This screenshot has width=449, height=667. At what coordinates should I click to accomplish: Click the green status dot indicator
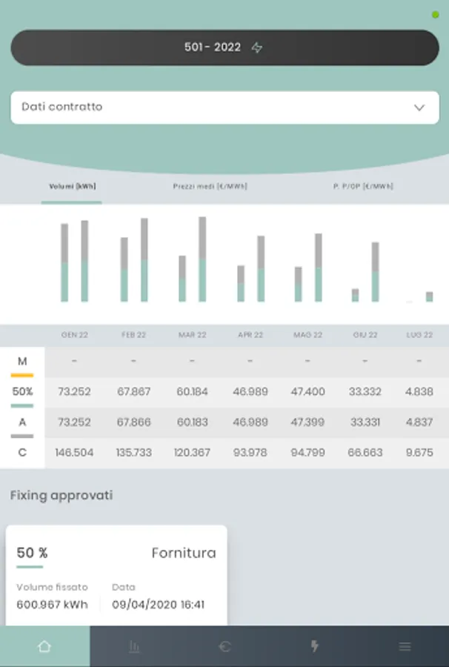(x=436, y=15)
